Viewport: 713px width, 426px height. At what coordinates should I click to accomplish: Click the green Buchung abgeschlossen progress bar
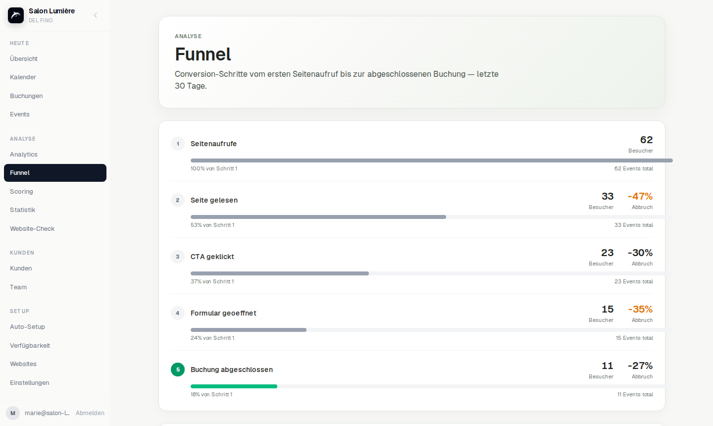pyautogui.click(x=234, y=386)
